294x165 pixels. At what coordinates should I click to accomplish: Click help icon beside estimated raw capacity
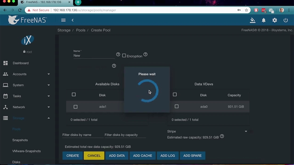[222, 136]
